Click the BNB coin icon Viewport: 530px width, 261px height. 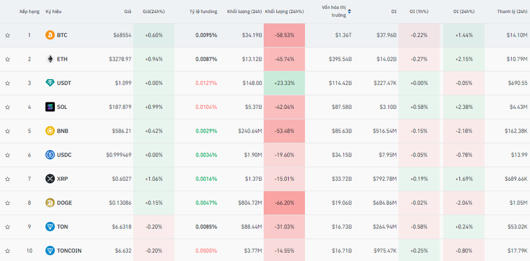tap(50, 130)
